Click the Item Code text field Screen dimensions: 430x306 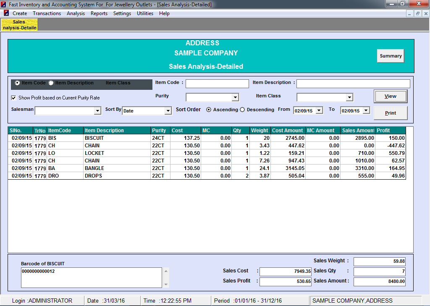(x=217, y=84)
